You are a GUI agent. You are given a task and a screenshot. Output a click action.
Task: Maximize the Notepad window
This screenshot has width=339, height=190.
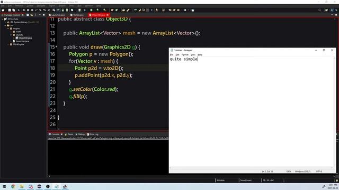click(x=324, y=50)
